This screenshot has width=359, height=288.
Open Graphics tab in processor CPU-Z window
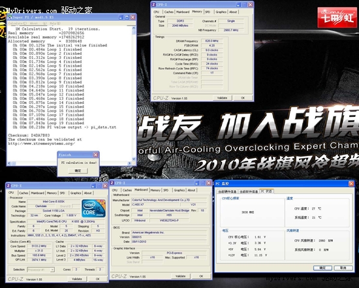coord(76,193)
